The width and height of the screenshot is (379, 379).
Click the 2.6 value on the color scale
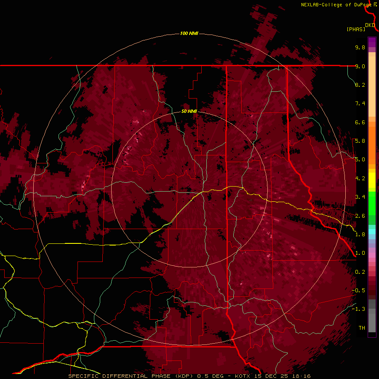tap(360, 216)
